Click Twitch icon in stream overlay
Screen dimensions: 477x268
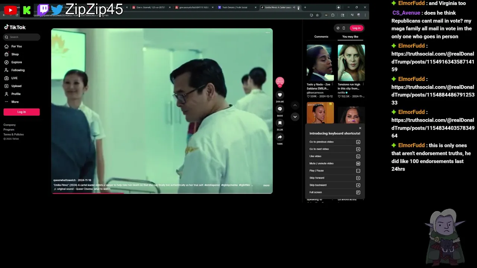[x=43, y=9]
